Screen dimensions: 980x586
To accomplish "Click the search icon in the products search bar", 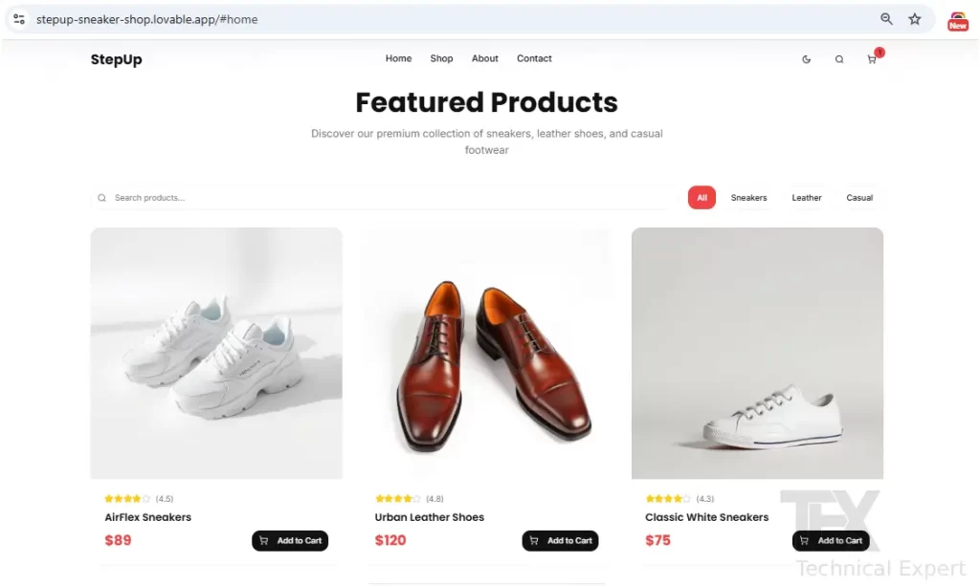I will (101, 198).
